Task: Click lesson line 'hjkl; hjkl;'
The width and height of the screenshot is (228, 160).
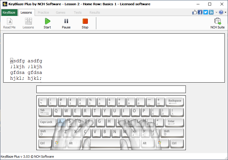Action: point(26,78)
